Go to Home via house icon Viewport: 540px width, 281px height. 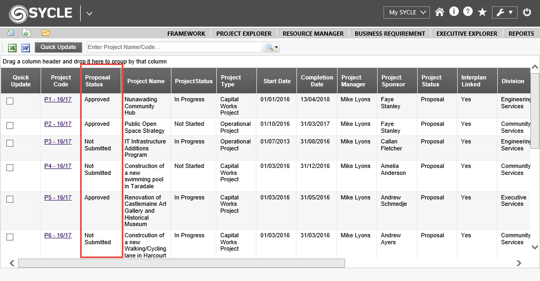440,12
